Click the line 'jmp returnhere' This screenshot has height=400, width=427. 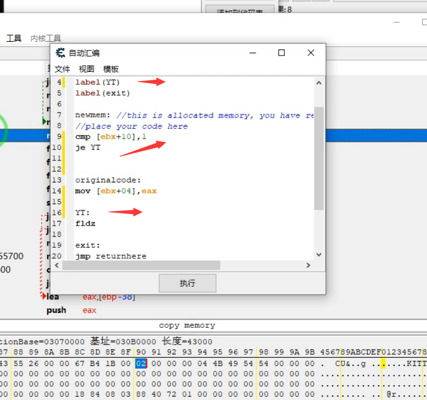[x=111, y=256]
